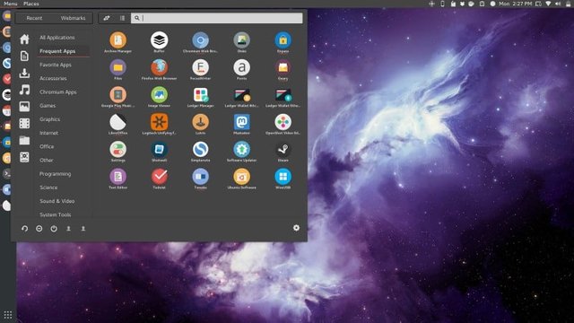The image size is (574, 323).
Task: Open Simplenote
Action: 201,150
